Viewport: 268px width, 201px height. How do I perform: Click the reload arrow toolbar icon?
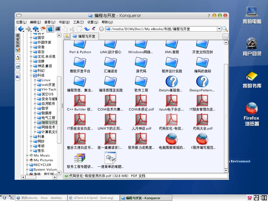87,29
